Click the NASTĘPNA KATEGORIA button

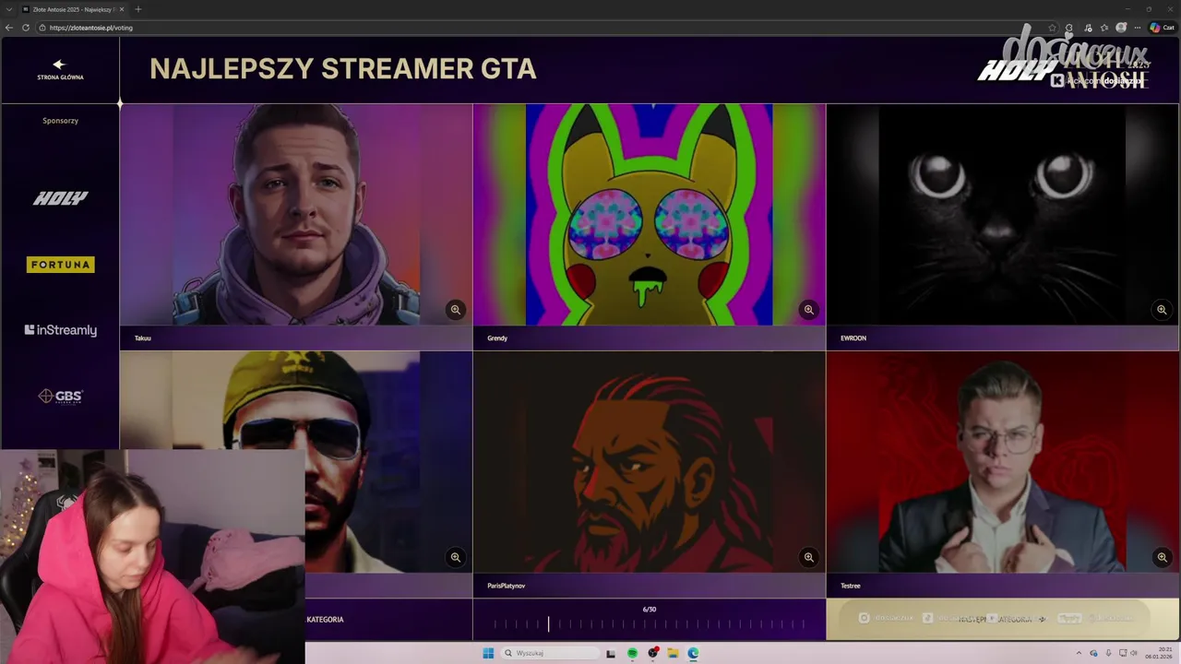(x=1003, y=619)
